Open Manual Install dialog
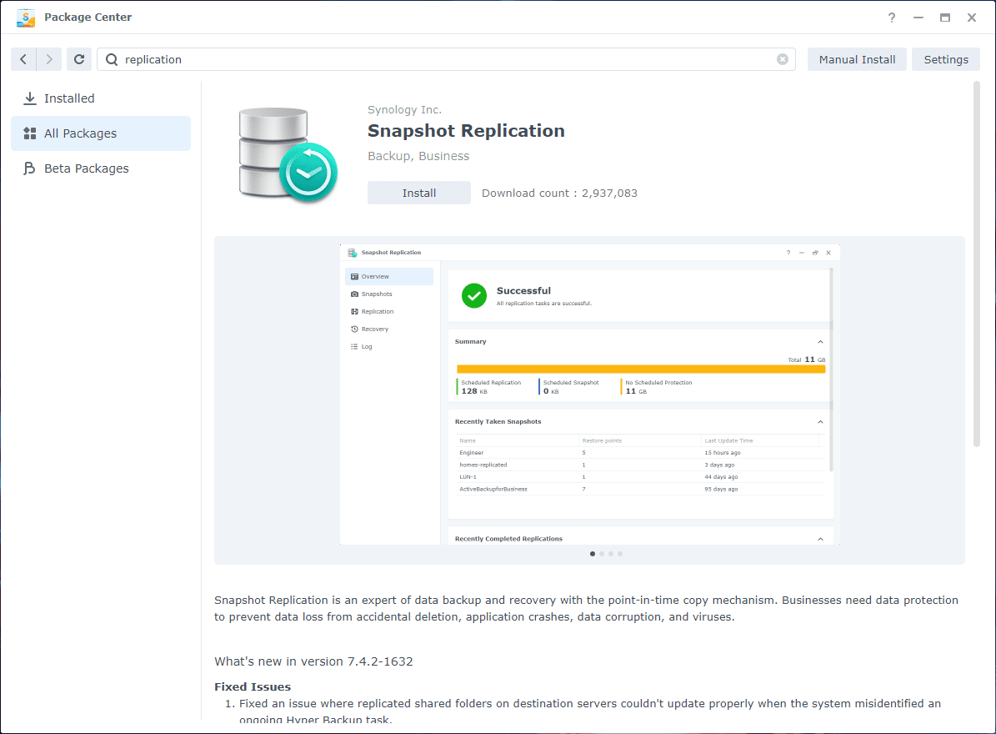This screenshot has height=734, width=996. pos(857,59)
